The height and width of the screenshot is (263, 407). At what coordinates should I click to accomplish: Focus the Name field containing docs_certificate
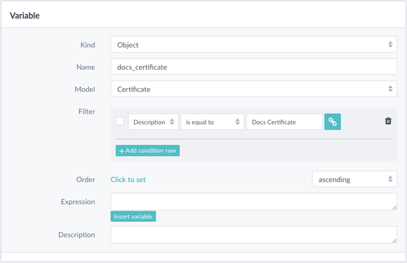pyautogui.click(x=253, y=67)
